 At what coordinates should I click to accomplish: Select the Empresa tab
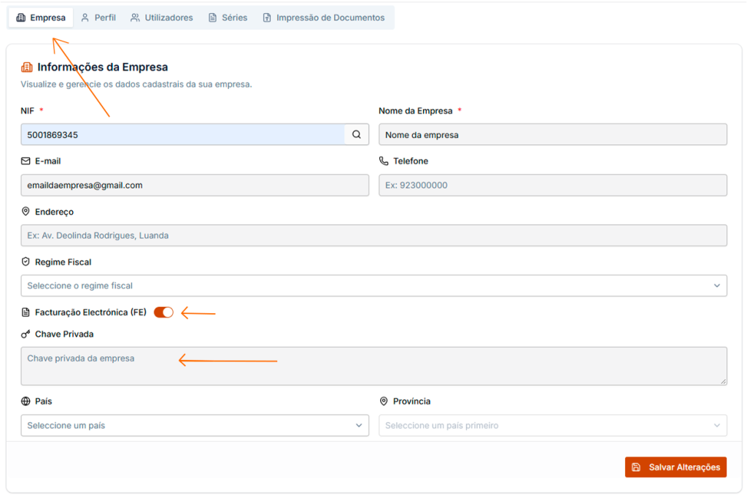click(41, 18)
